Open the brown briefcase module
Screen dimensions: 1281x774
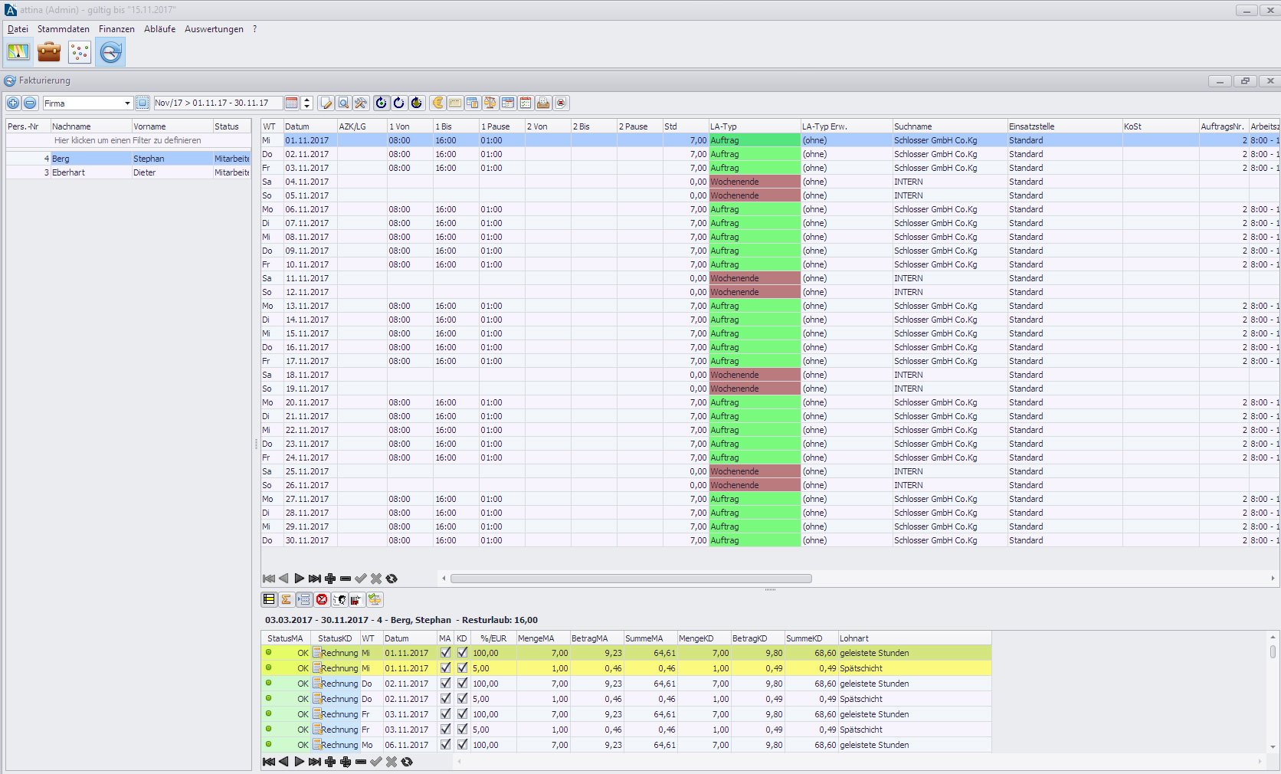[49, 52]
